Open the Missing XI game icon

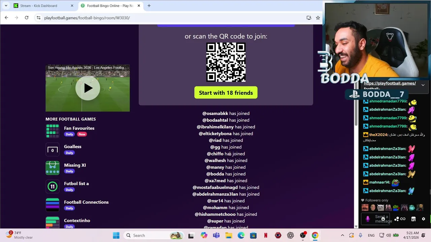(53, 168)
